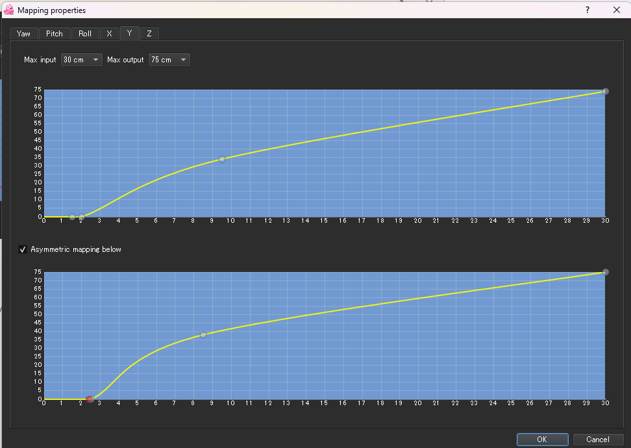
Task: Close the Mapping properties dialog
Action: (616, 10)
